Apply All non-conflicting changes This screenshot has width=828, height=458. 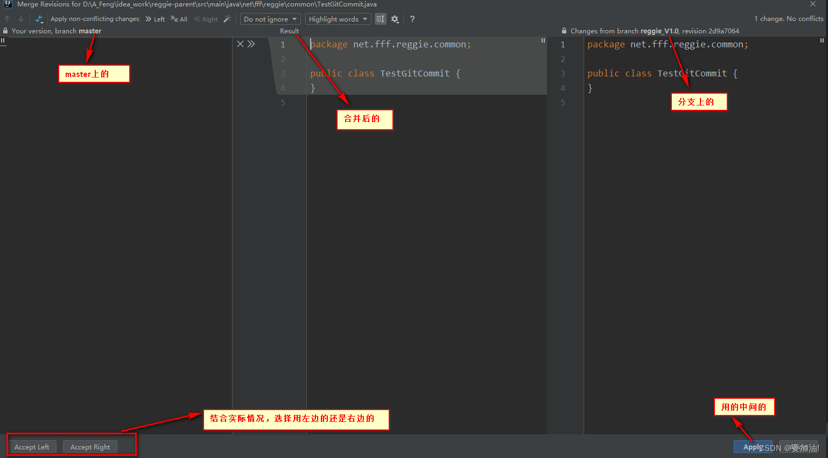(x=179, y=19)
